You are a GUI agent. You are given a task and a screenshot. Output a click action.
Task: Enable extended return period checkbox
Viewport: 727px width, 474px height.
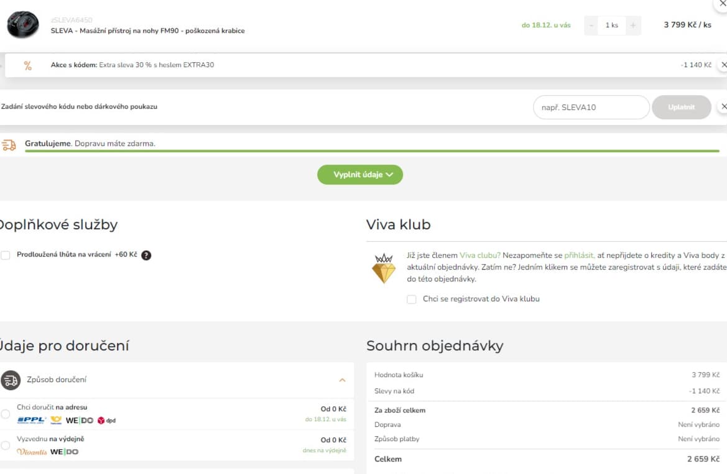point(6,255)
